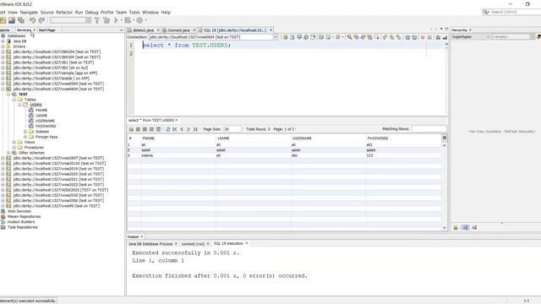541x304 pixels.
Task: Click the Redo toolbar icon
Action: click(41, 20)
